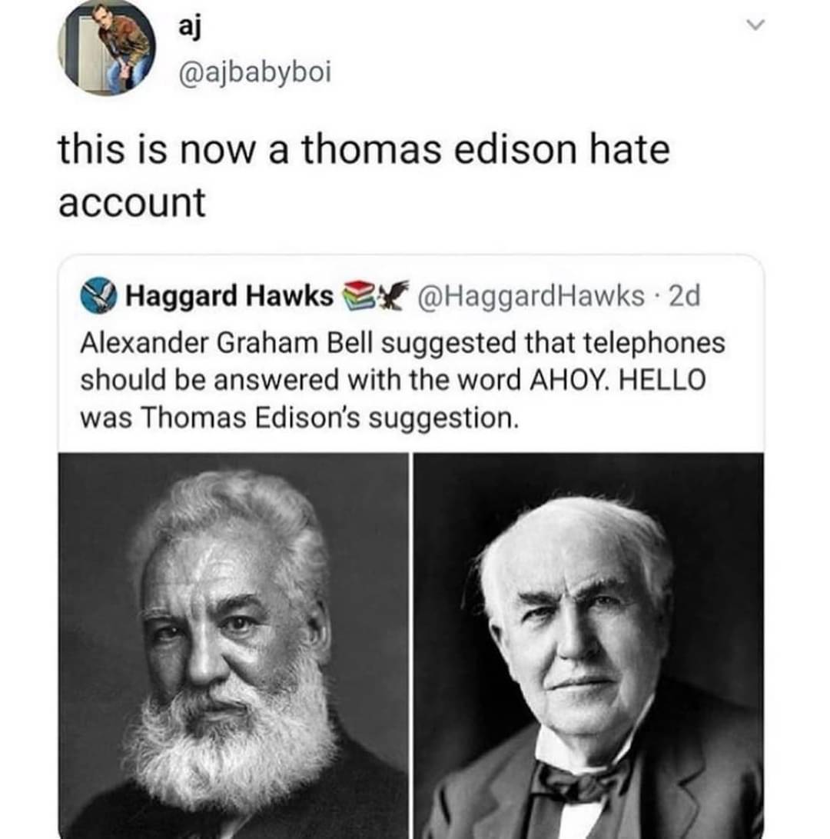This screenshot has height=839, width=830.
Task: Click the word HELLO in quoted tweet
Action: (x=662, y=381)
